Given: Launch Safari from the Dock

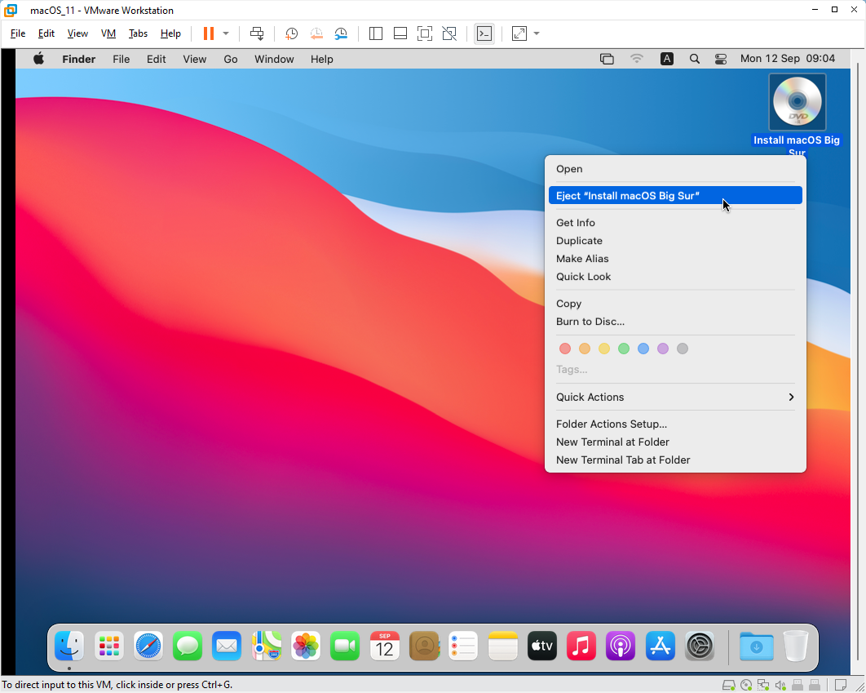Looking at the screenshot, I should [148, 646].
